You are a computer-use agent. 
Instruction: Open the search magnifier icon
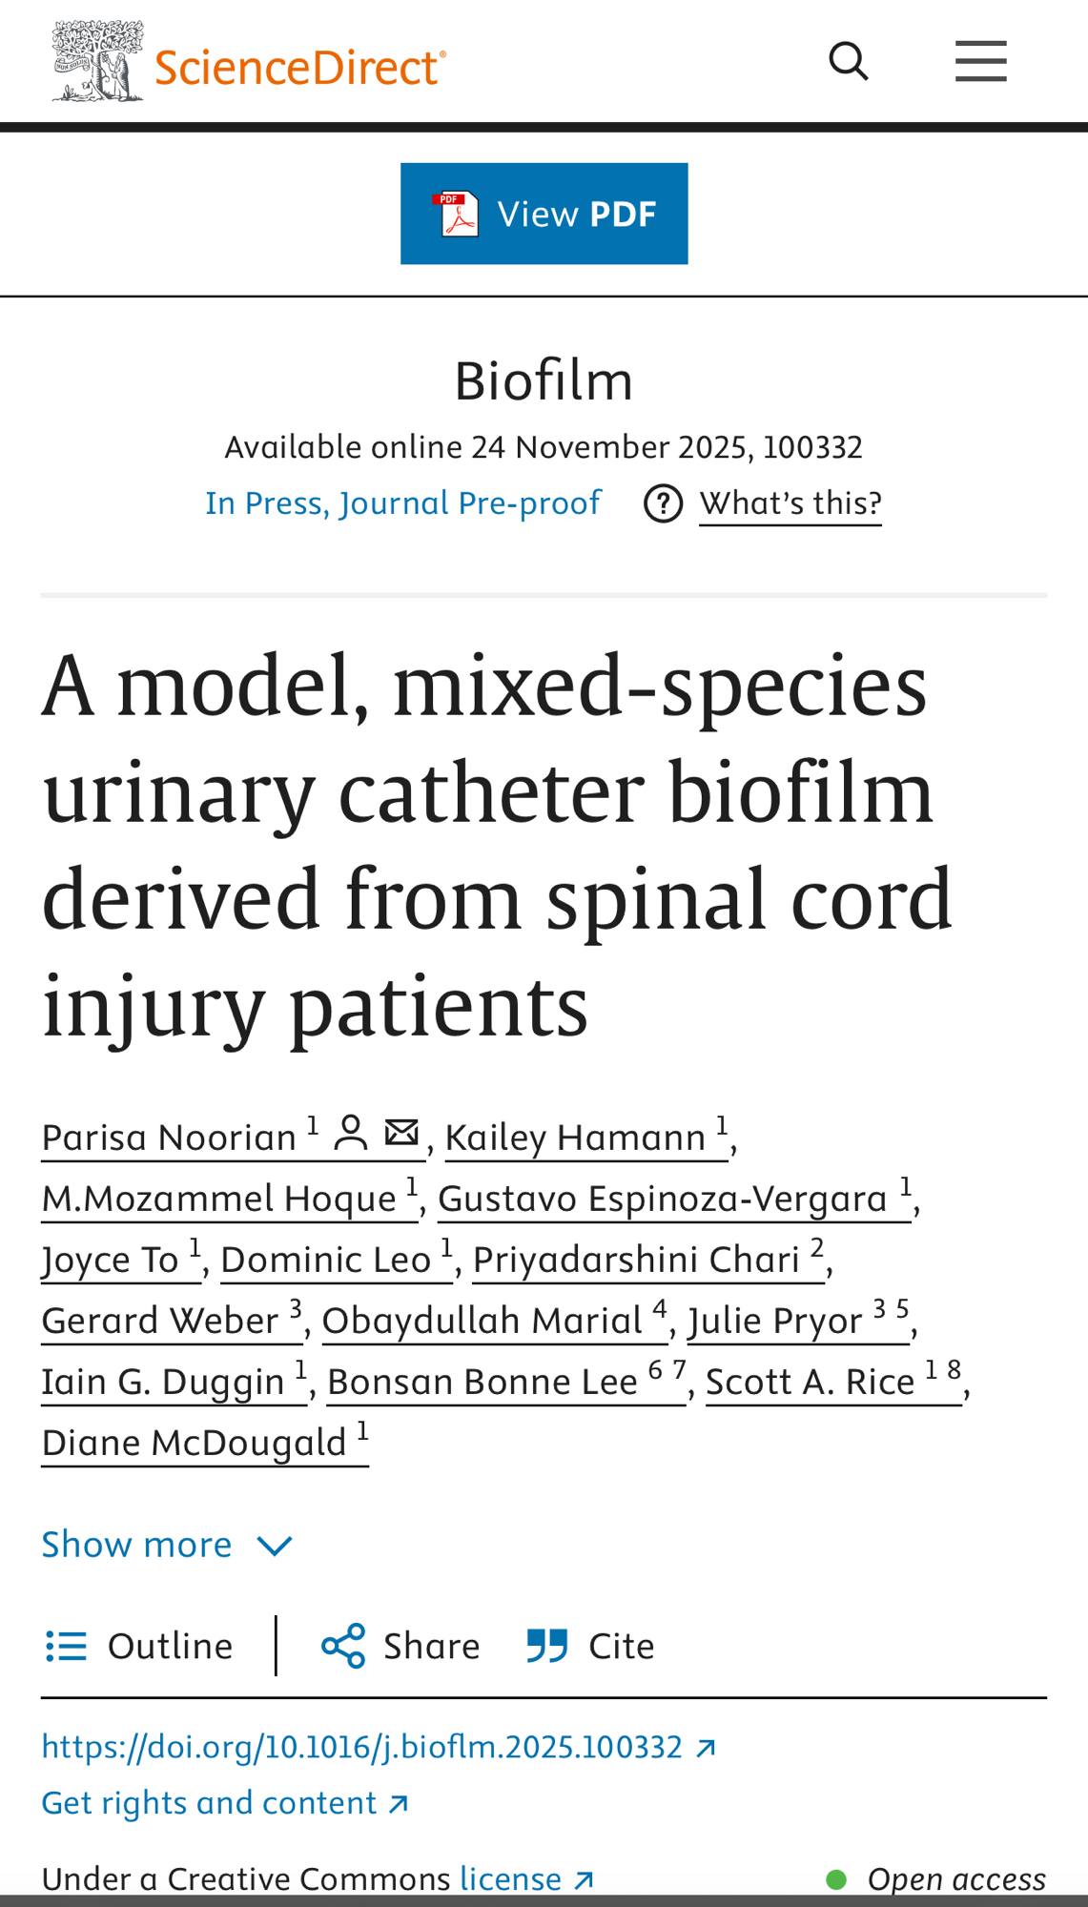click(848, 62)
